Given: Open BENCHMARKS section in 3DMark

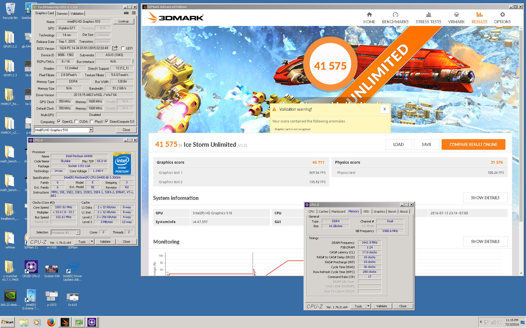Looking at the screenshot, I should (x=395, y=18).
